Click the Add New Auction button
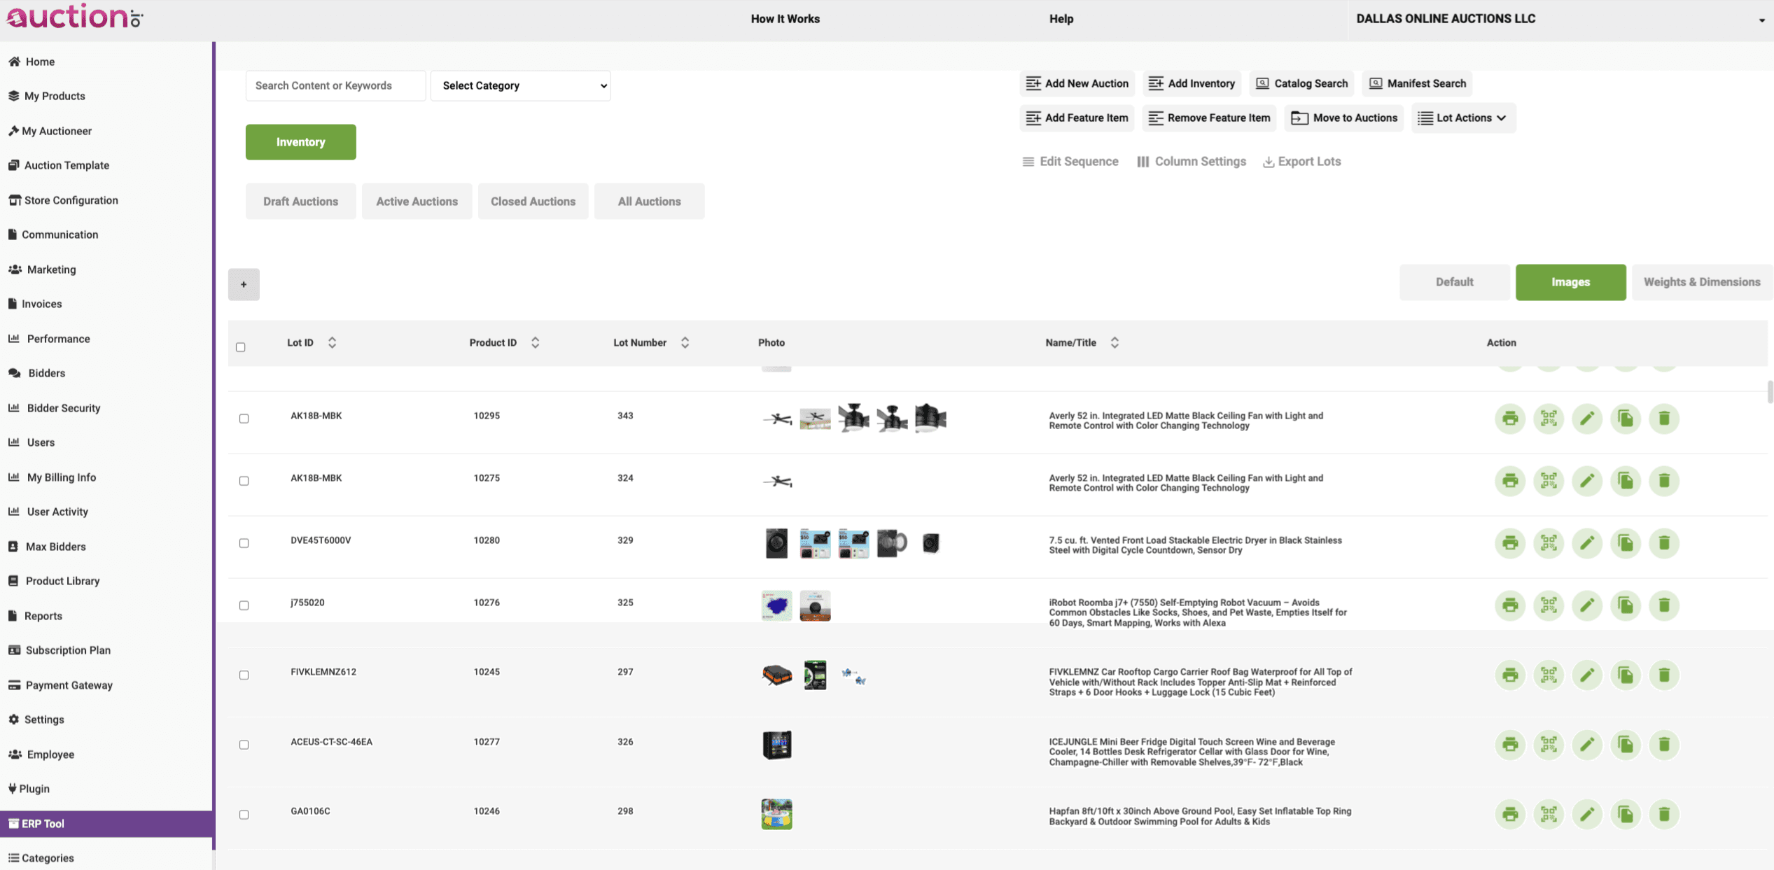This screenshot has height=870, width=1774. coord(1077,83)
